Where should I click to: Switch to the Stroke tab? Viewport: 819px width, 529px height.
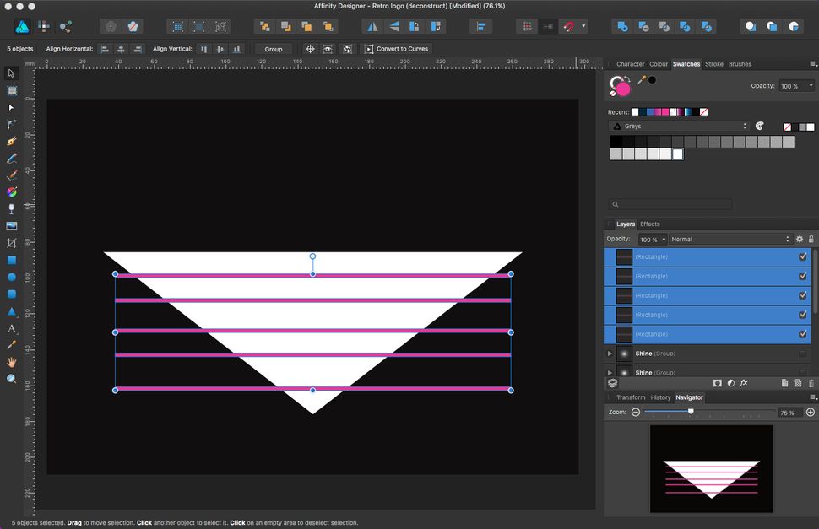[x=716, y=63]
